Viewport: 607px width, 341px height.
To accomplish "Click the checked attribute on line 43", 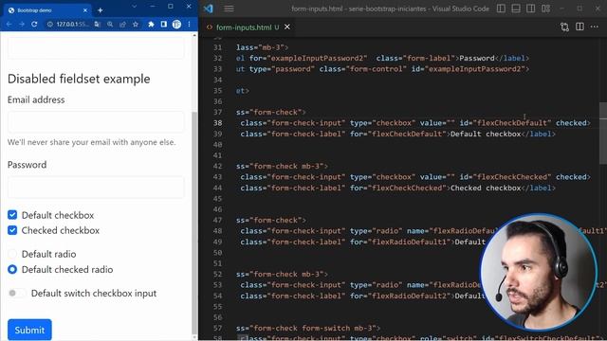I will (571, 177).
